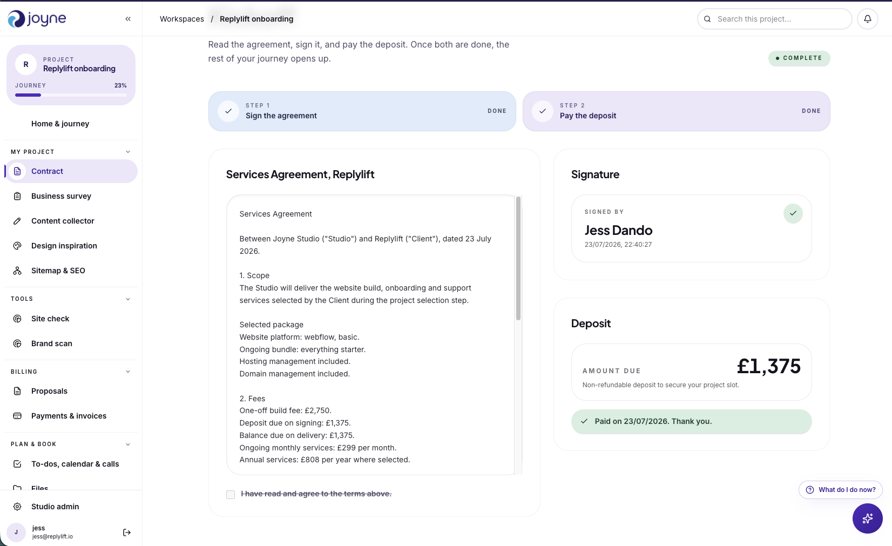Screen dimensions: 892x546
Task: Open Payments & invoices
Action: point(71,416)
